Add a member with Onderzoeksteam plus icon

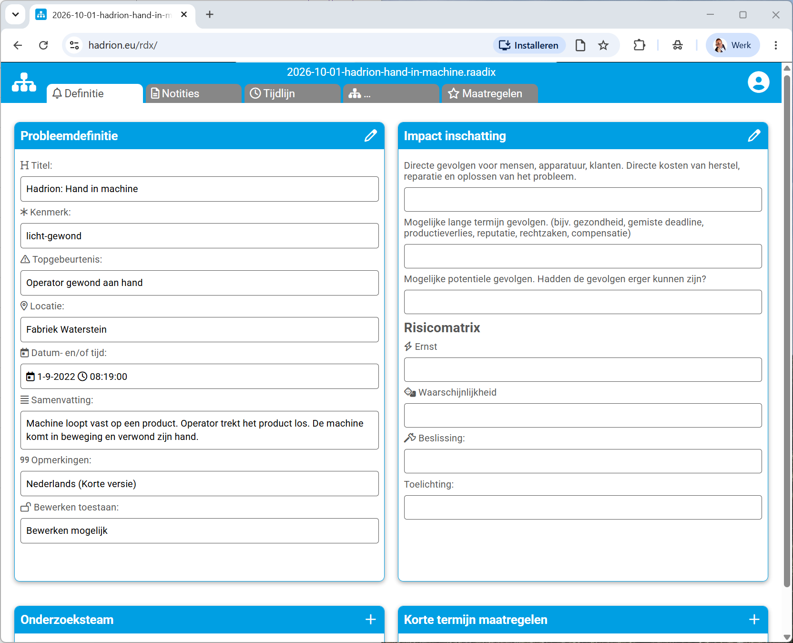coord(371,619)
